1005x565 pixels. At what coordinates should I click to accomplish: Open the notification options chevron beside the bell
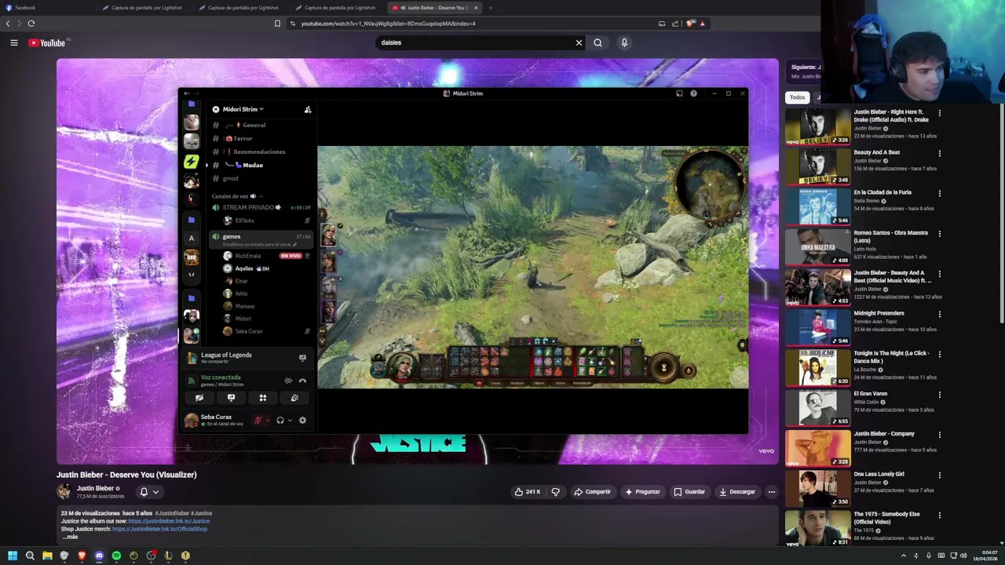tap(155, 492)
